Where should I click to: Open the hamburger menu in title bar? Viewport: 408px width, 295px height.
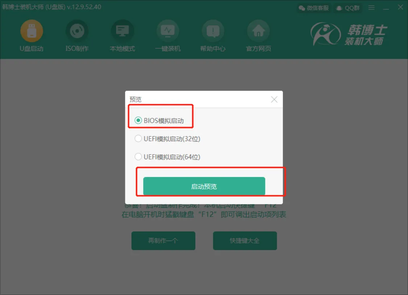point(372,8)
